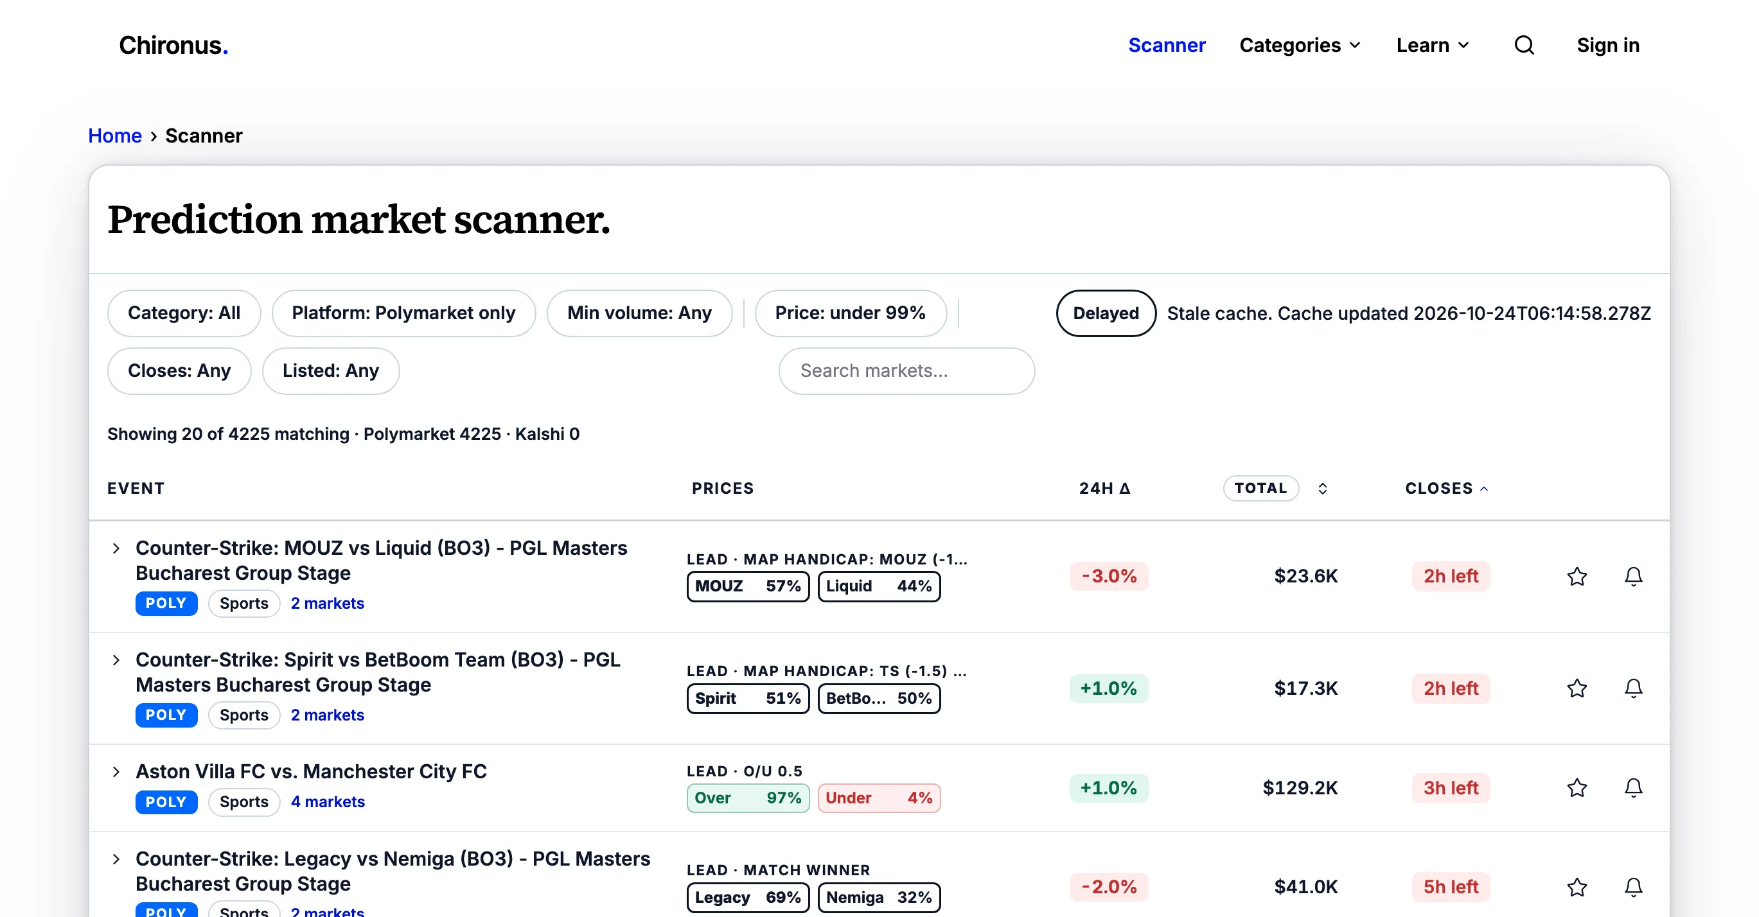
Task: Follow the Home breadcrumb link
Action: point(115,135)
